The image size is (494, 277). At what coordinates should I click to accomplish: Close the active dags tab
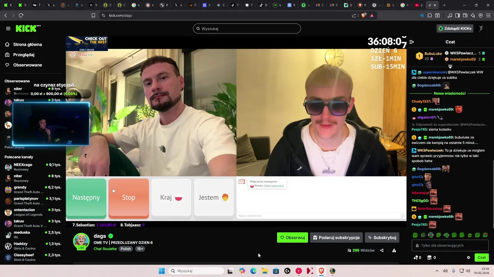coord(435,5)
